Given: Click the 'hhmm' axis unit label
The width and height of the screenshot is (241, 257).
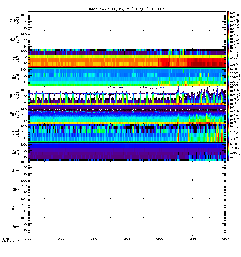Looking at the screenshot, I should point(5,239).
